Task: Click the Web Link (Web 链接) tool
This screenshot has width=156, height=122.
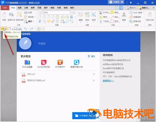Action: coord(136,13)
